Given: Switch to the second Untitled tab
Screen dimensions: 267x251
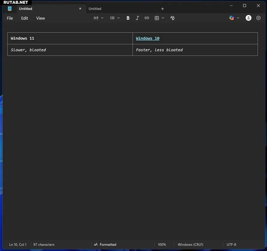Looking at the screenshot, I should pyautogui.click(x=95, y=9).
